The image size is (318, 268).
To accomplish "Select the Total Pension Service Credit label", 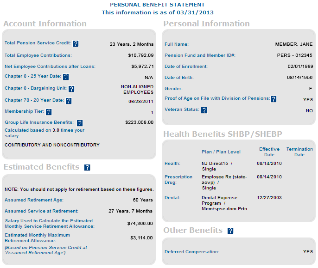I will pyautogui.click(x=38, y=43).
